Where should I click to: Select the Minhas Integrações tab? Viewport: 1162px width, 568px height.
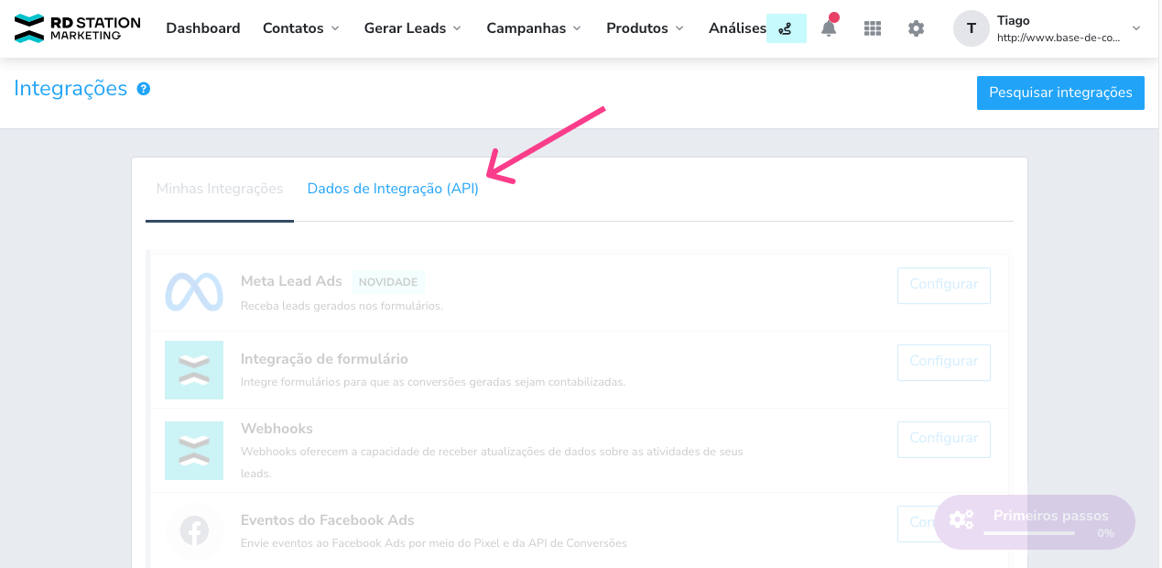[220, 189]
